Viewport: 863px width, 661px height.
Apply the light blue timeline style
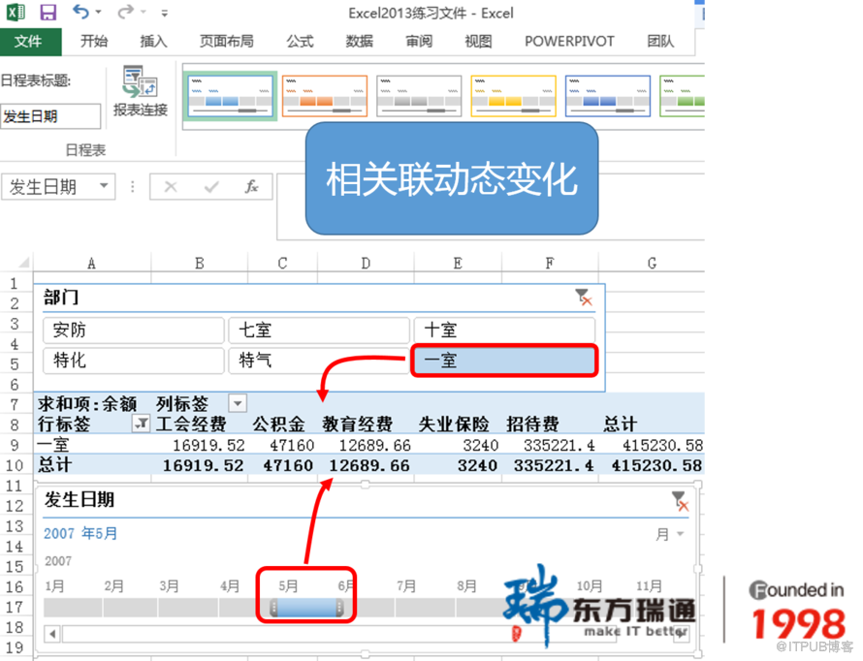click(x=231, y=96)
